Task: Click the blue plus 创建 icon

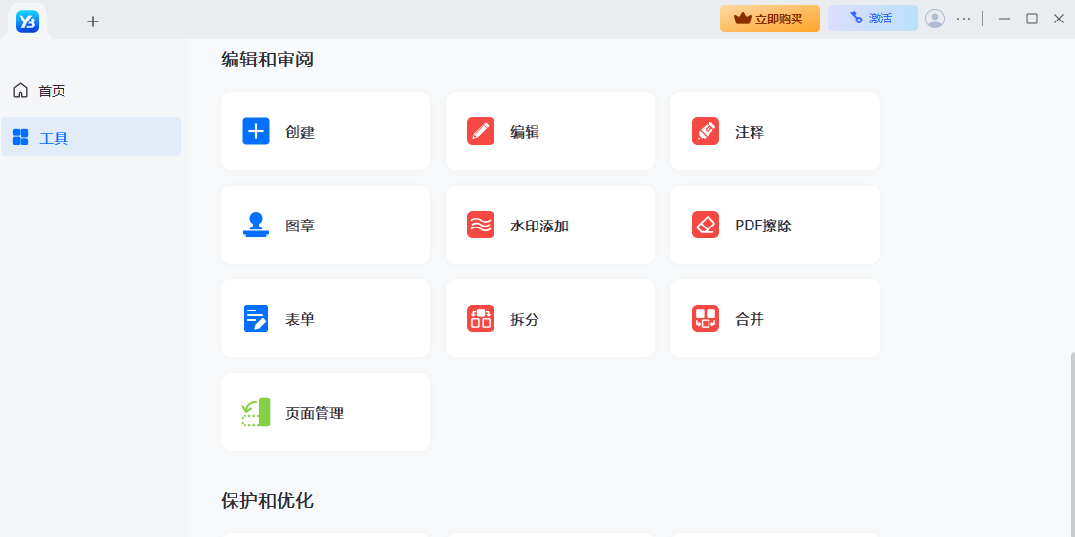Action: (256, 131)
